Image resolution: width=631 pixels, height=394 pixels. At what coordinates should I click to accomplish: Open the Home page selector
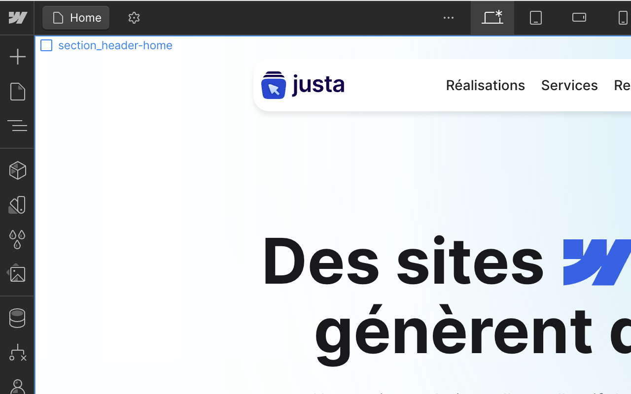pos(76,18)
